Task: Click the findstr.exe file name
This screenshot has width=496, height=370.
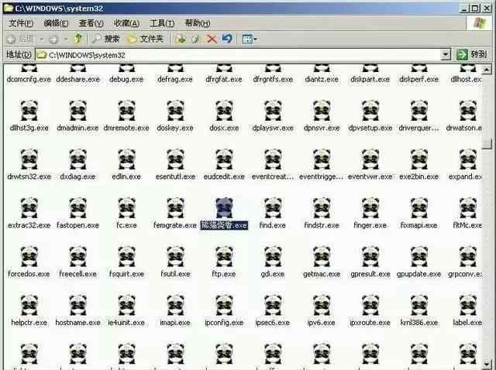Action: [322, 225]
